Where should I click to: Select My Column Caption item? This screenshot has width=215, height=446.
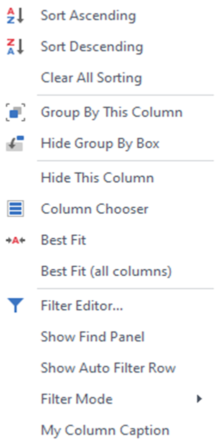coord(105,431)
